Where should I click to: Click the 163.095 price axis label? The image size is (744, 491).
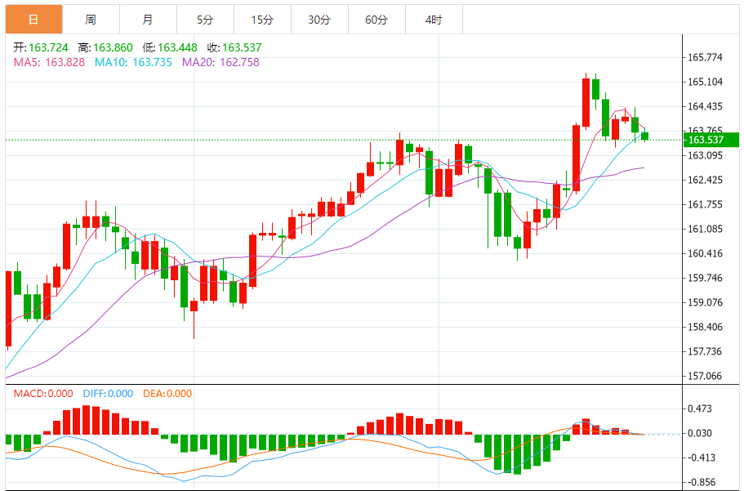click(x=705, y=155)
